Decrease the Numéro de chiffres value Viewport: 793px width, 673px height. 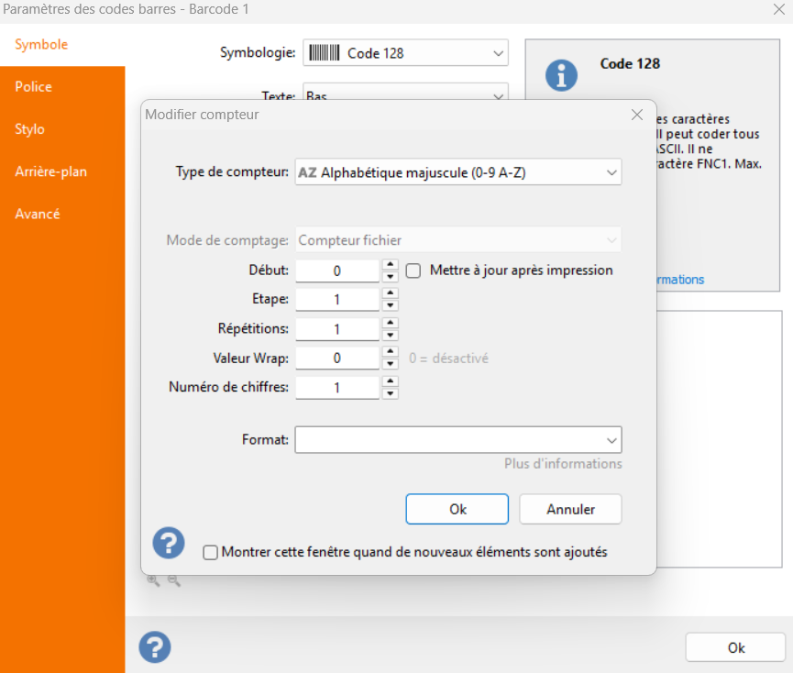point(391,393)
